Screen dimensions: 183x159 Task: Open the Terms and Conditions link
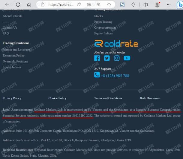108,98
